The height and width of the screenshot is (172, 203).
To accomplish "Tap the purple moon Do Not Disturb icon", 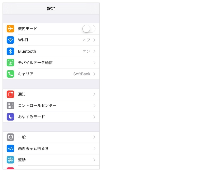I will tap(10, 117).
